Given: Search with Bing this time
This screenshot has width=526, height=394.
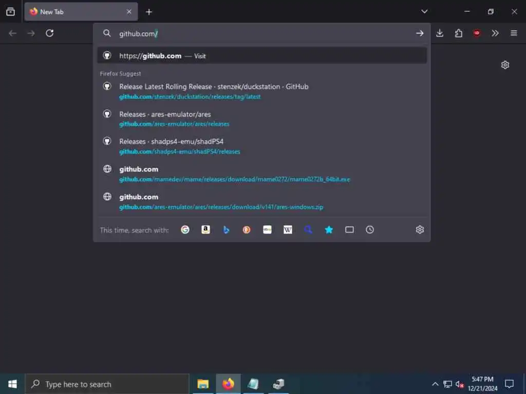Looking at the screenshot, I should click(226, 230).
